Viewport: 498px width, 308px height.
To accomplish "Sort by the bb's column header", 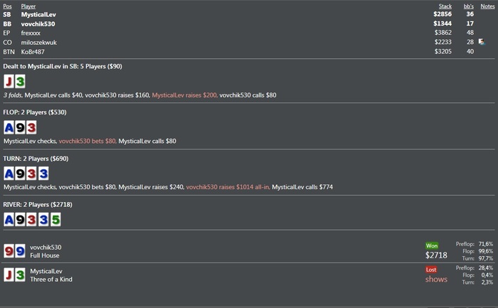I will pos(468,6).
